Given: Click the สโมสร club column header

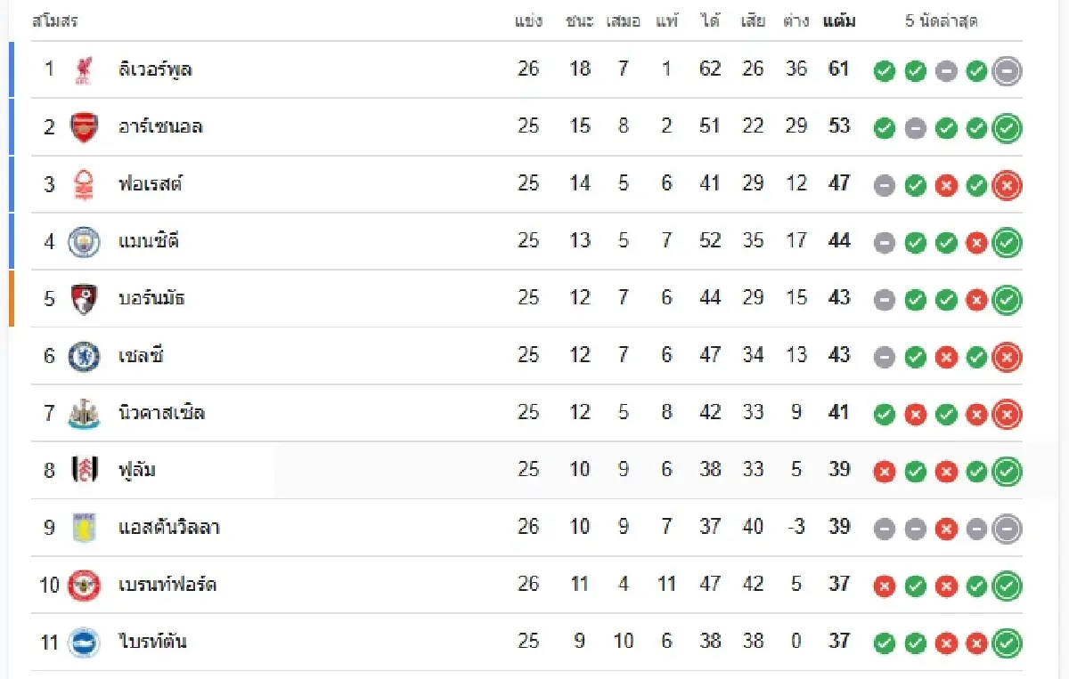Looking at the screenshot, I should (x=54, y=21).
